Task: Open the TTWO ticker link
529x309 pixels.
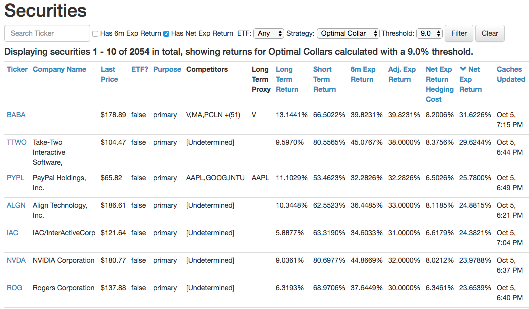Action: [17, 142]
